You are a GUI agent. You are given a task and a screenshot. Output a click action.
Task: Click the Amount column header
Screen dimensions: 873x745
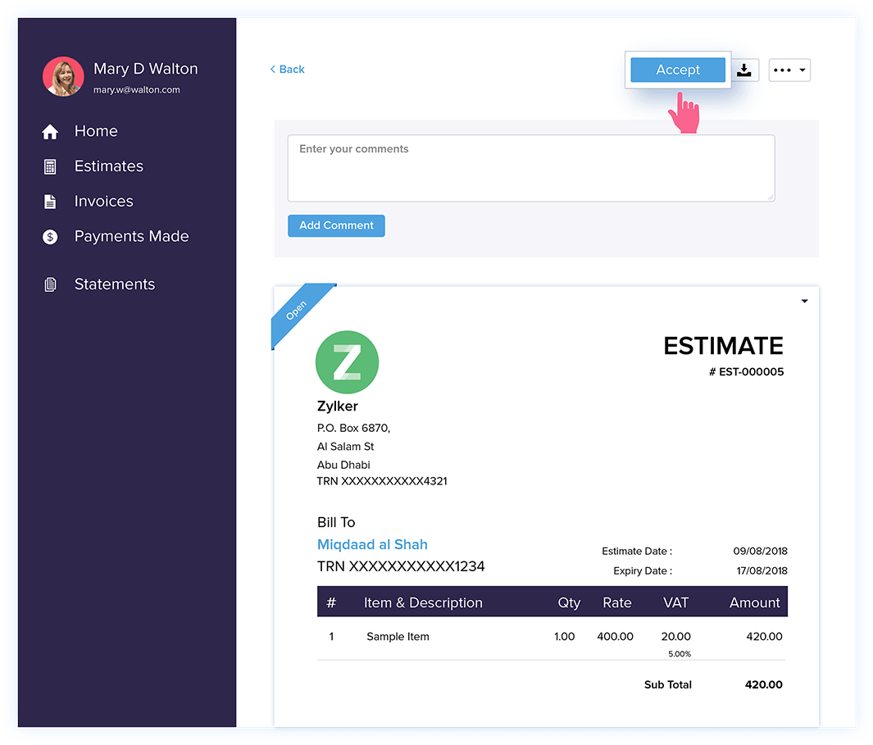pyautogui.click(x=754, y=602)
